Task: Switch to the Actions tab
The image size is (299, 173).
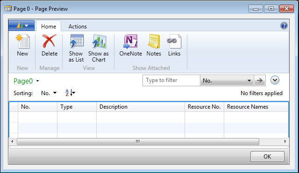Action: click(x=78, y=26)
